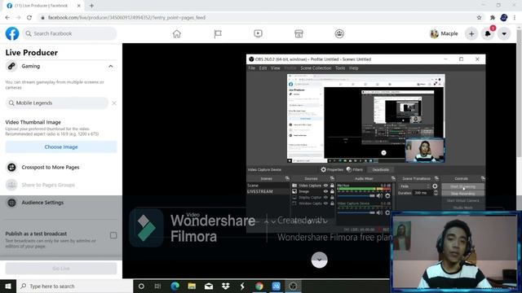Click the Gaming link icon
Screen dimensions: 522x293
[11, 66]
